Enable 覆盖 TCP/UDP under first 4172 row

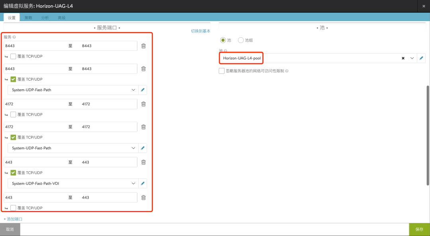tap(13, 114)
